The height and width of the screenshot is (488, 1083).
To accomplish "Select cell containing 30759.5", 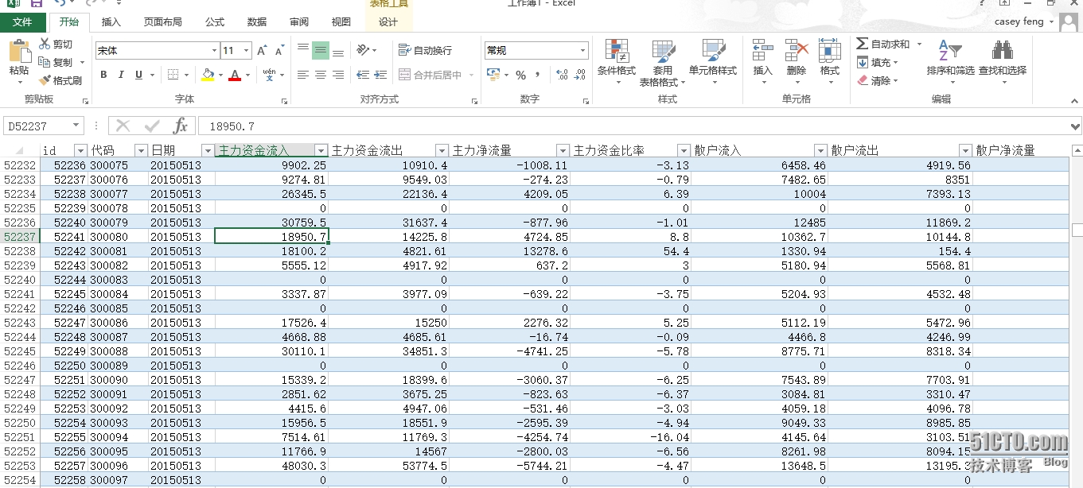I will [271, 223].
